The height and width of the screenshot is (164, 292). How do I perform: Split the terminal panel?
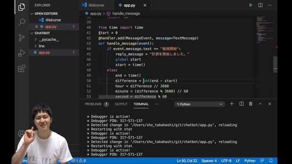coord(241,104)
